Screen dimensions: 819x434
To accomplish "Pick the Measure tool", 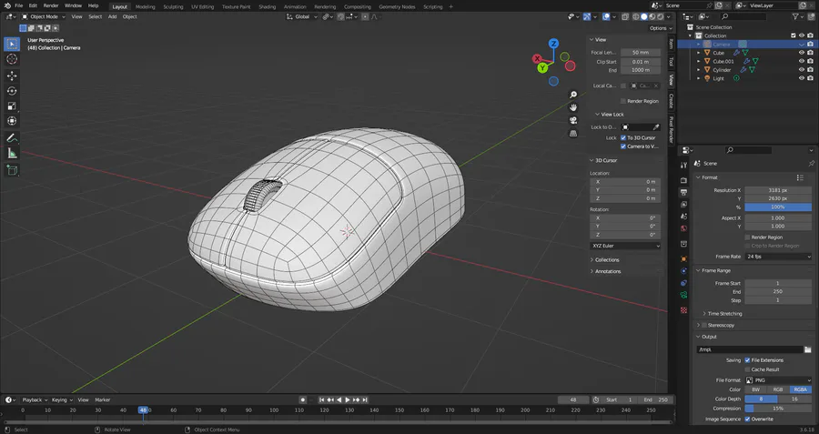I will tap(12, 154).
